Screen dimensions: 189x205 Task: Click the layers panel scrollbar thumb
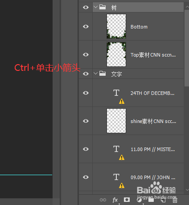pos(187,48)
